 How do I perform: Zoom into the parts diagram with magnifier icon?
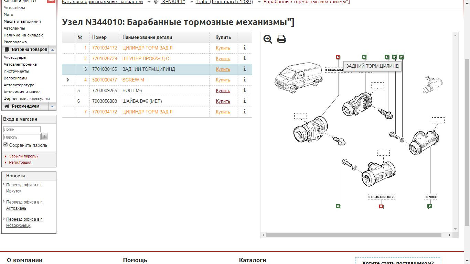pyautogui.click(x=268, y=39)
